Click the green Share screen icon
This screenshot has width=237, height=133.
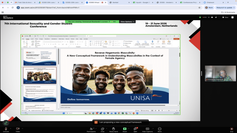(125, 129)
